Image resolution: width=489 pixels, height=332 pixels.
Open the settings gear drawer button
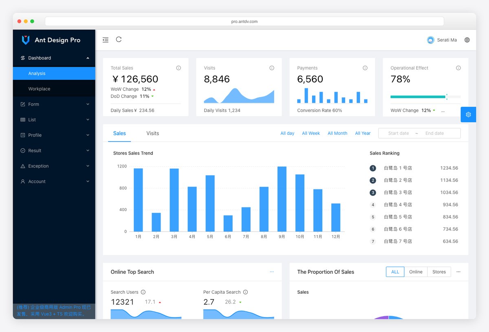click(468, 114)
